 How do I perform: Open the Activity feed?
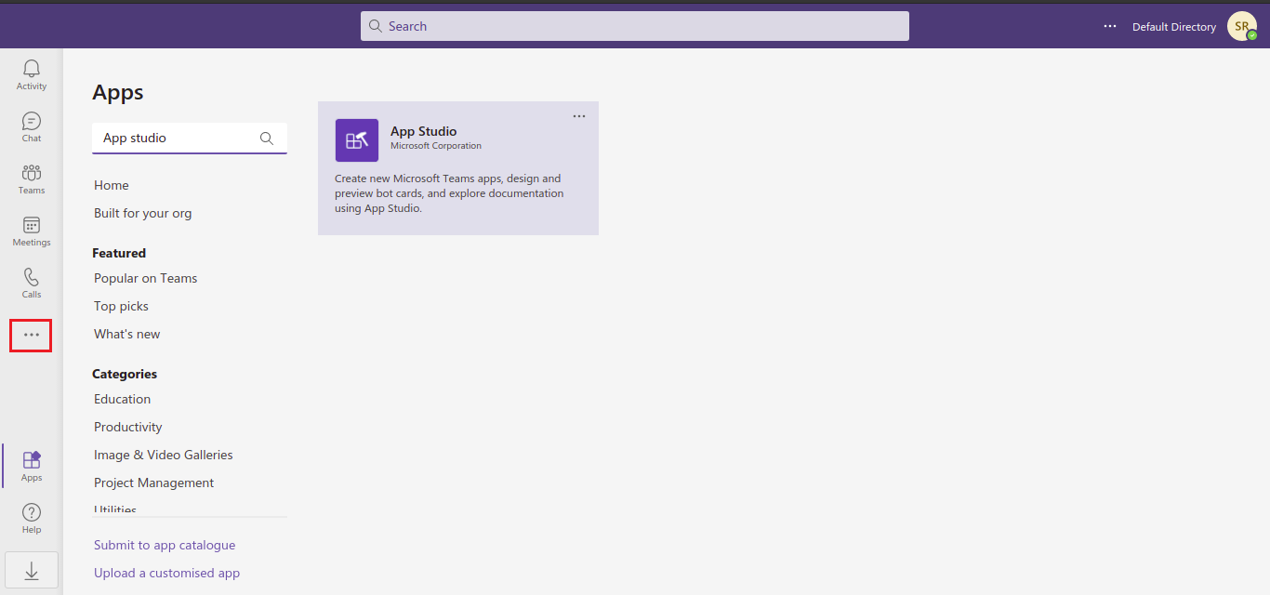pyautogui.click(x=32, y=74)
